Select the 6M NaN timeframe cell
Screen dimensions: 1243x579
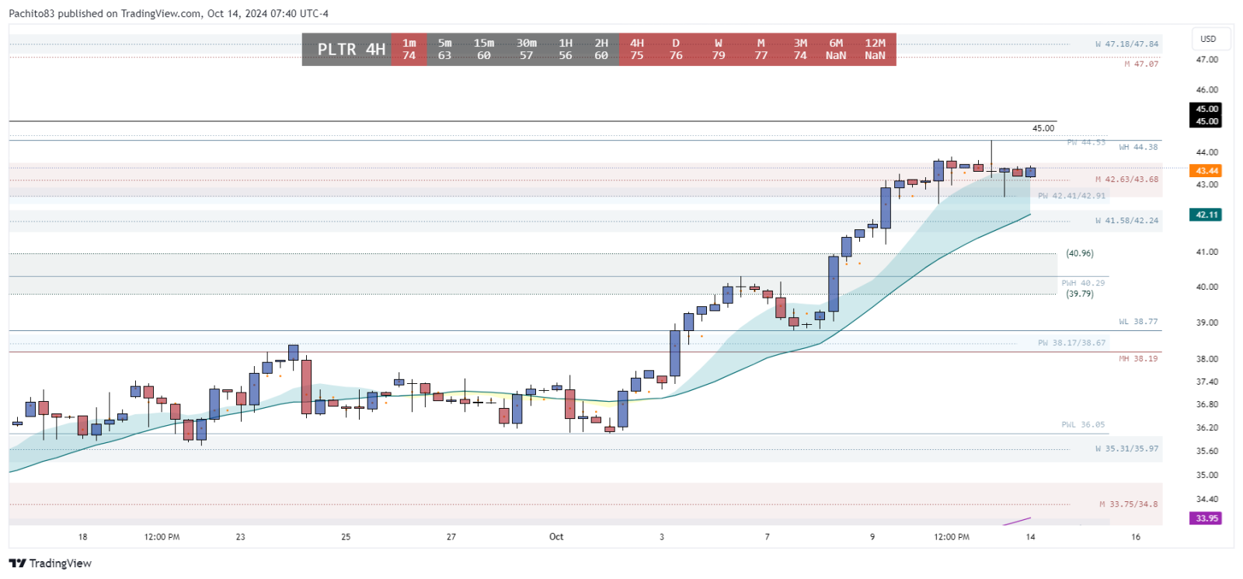click(x=836, y=49)
